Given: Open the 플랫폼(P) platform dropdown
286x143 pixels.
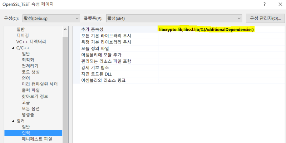Looking at the screenshot, I should point(174,19).
